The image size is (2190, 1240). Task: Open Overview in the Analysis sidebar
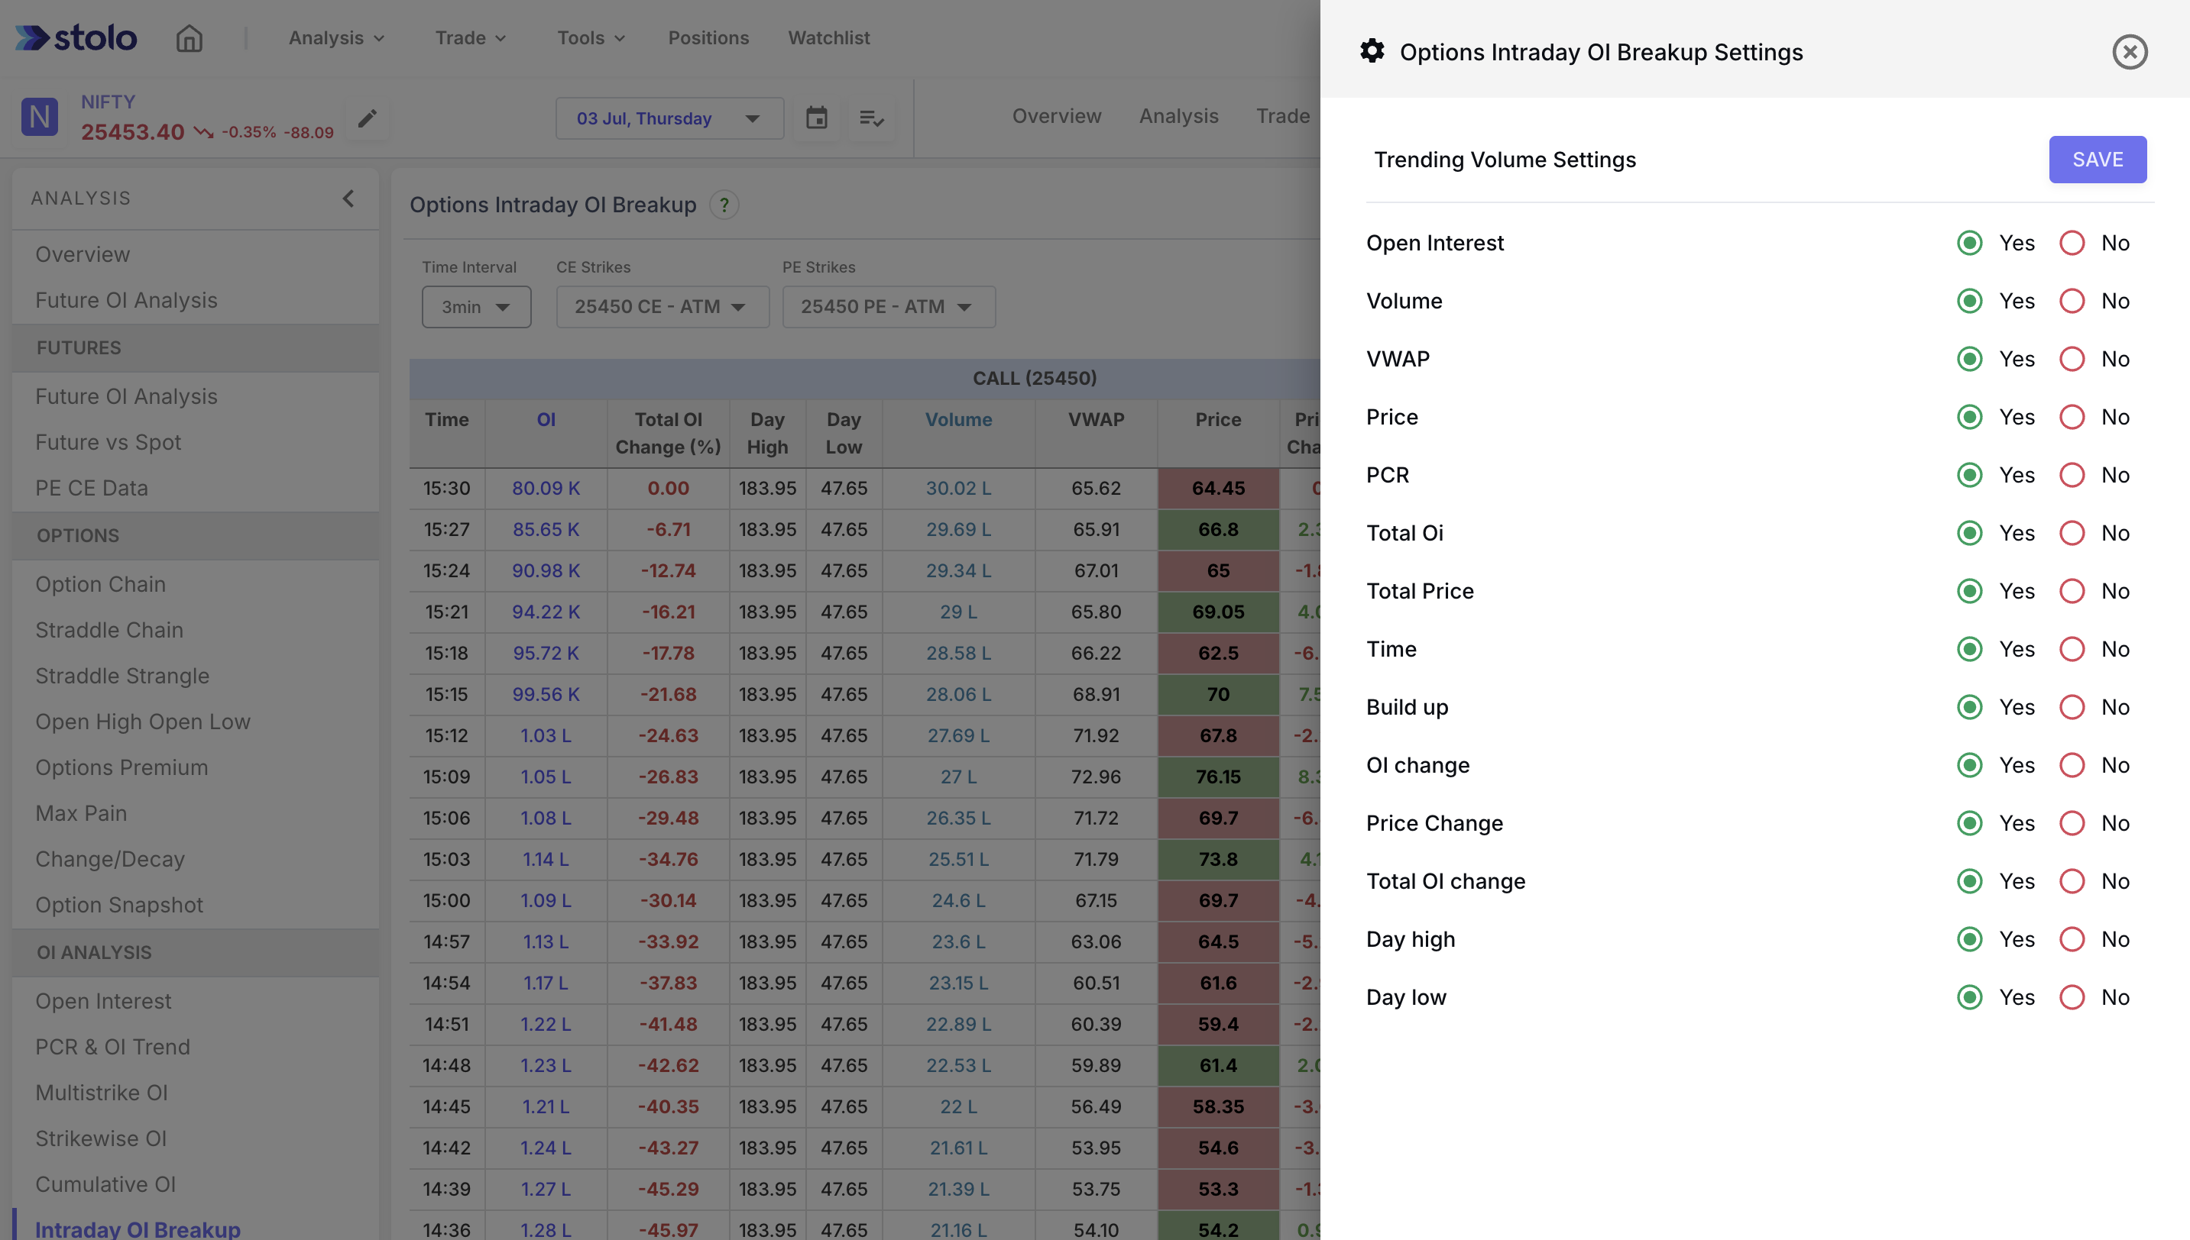point(82,255)
